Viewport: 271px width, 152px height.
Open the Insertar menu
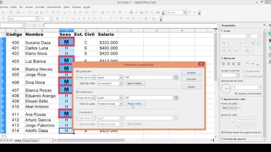[29, 7]
